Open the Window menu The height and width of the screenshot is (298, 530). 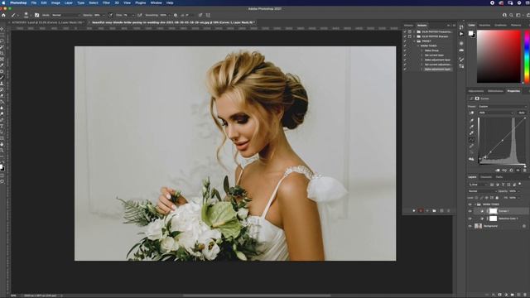(x=156, y=2)
